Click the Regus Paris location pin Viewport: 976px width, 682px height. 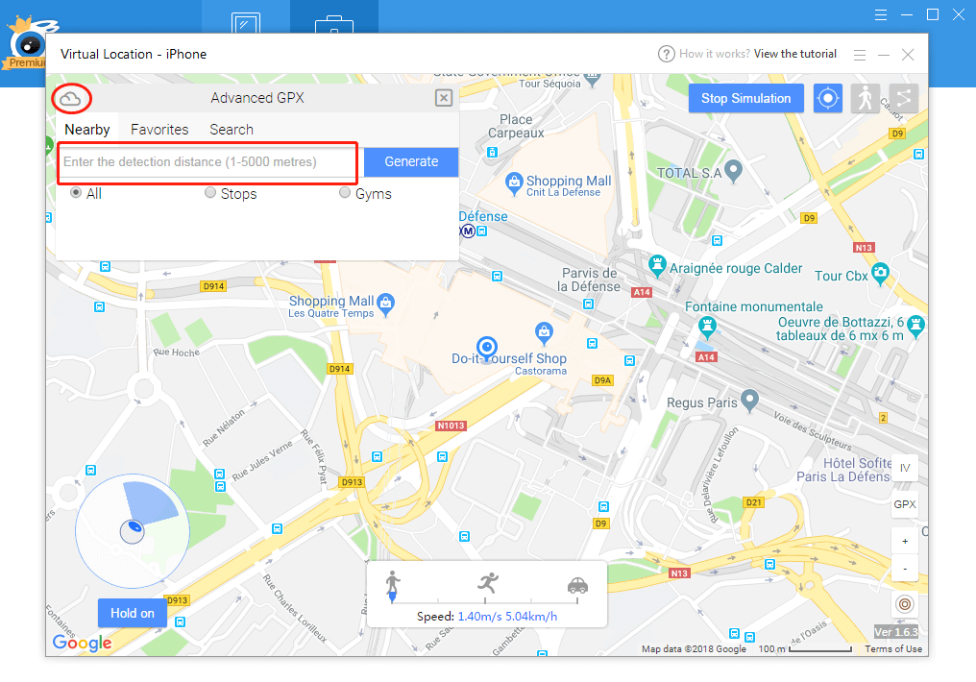point(749,401)
